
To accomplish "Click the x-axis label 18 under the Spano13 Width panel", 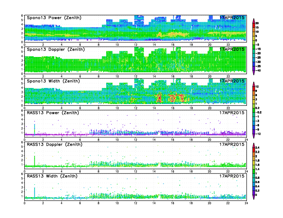I will pyautogui.click(x=191, y=108).
